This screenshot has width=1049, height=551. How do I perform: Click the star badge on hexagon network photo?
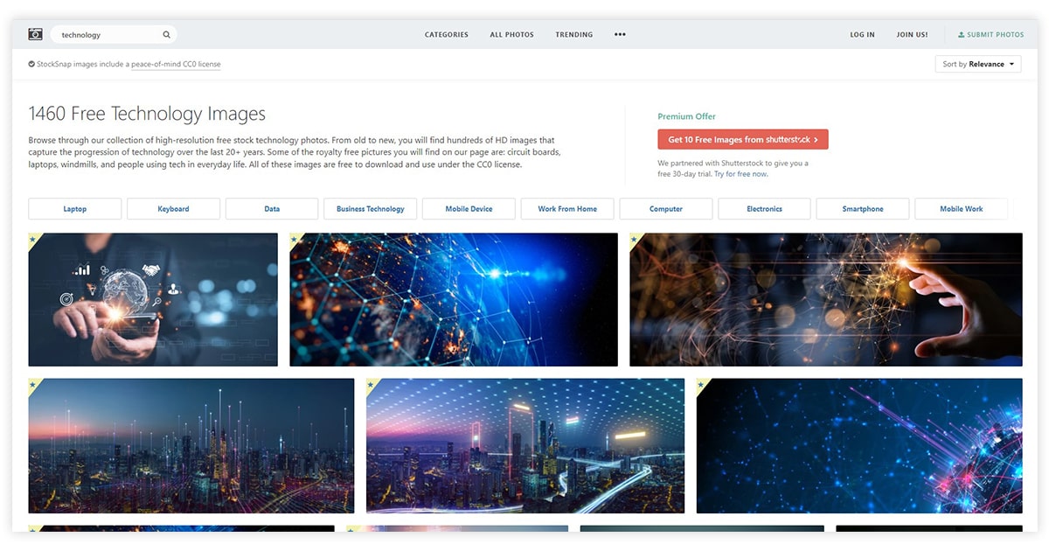point(295,238)
